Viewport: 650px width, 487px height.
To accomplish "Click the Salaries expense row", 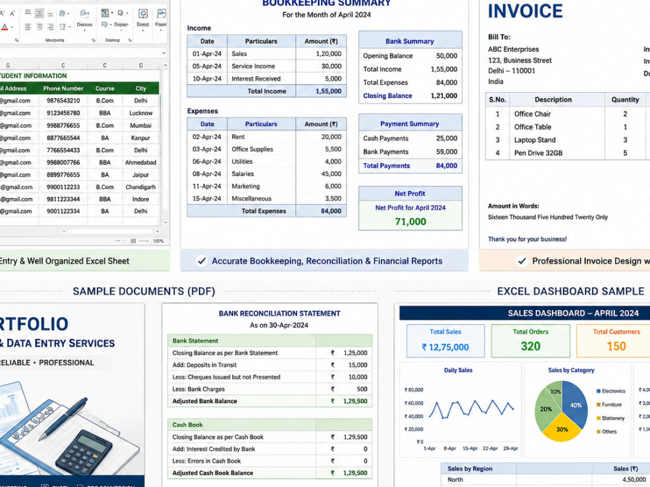I will click(x=266, y=174).
